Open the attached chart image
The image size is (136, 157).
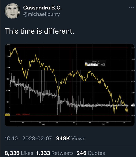70,85
